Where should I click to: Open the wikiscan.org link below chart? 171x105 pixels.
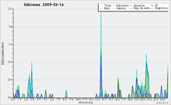pyautogui.click(x=85, y=102)
